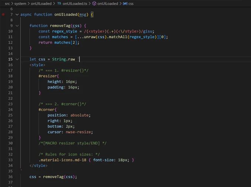Click the variable icon before 'css' breadcrumb
This screenshot has height=187, width=251.
[125, 4]
